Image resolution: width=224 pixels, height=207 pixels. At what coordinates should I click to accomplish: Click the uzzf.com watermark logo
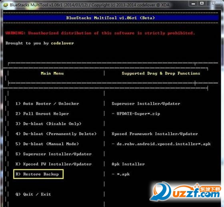tap(185, 191)
